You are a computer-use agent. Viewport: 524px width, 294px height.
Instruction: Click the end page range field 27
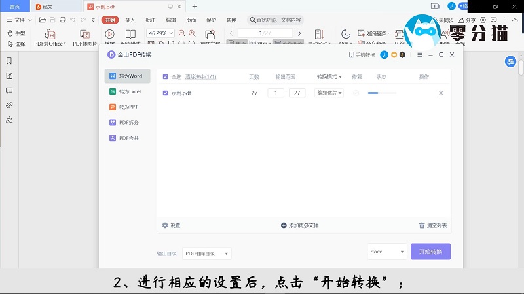[297, 93]
